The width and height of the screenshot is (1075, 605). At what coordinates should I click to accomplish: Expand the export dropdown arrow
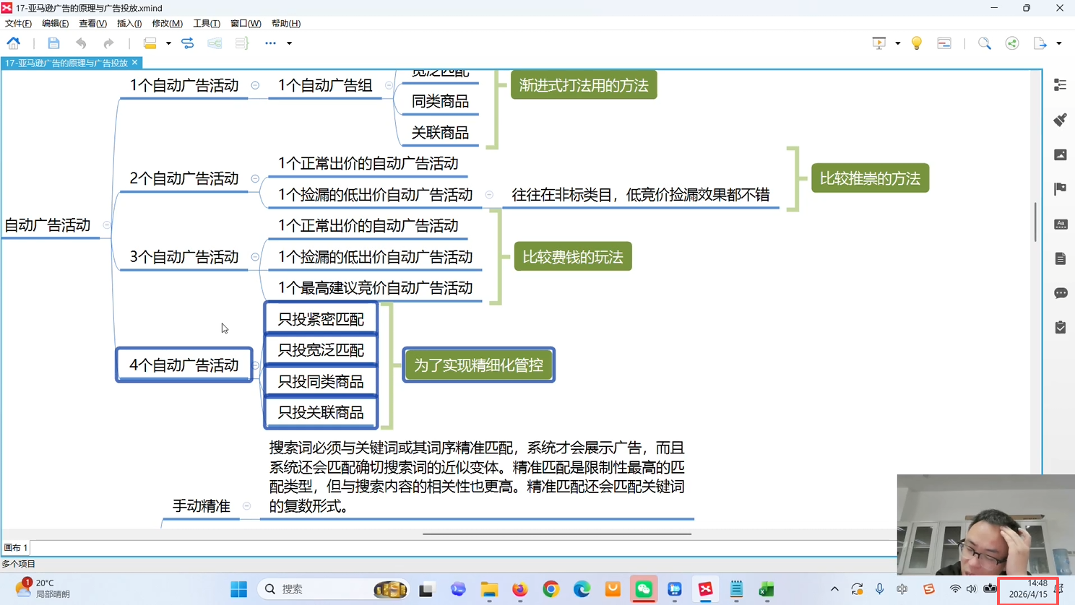pyautogui.click(x=1058, y=43)
